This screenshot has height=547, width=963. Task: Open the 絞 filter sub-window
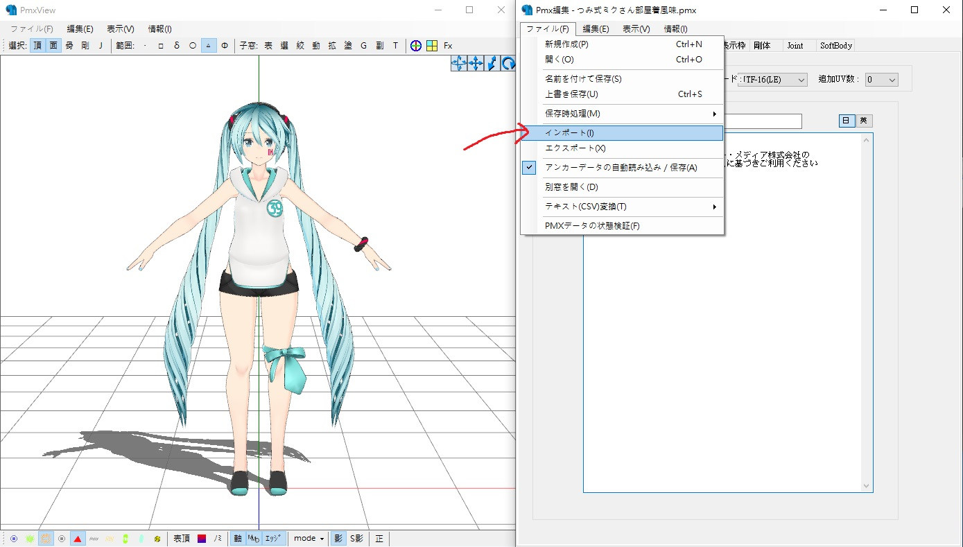pyautogui.click(x=300, y=46)
